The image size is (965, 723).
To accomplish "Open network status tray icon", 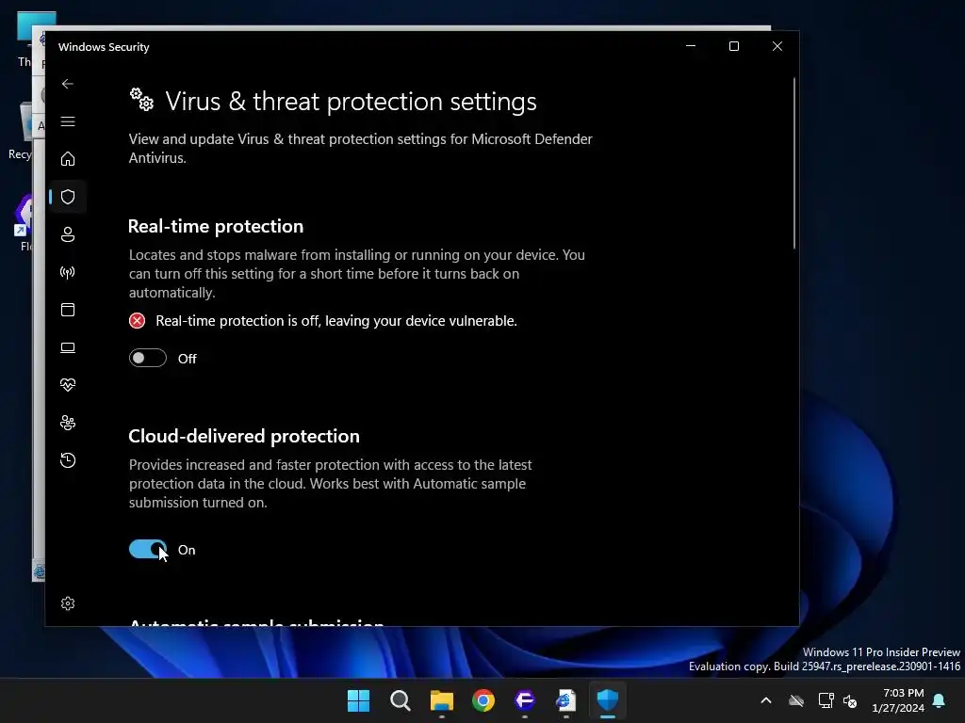I will click(826, 700).
